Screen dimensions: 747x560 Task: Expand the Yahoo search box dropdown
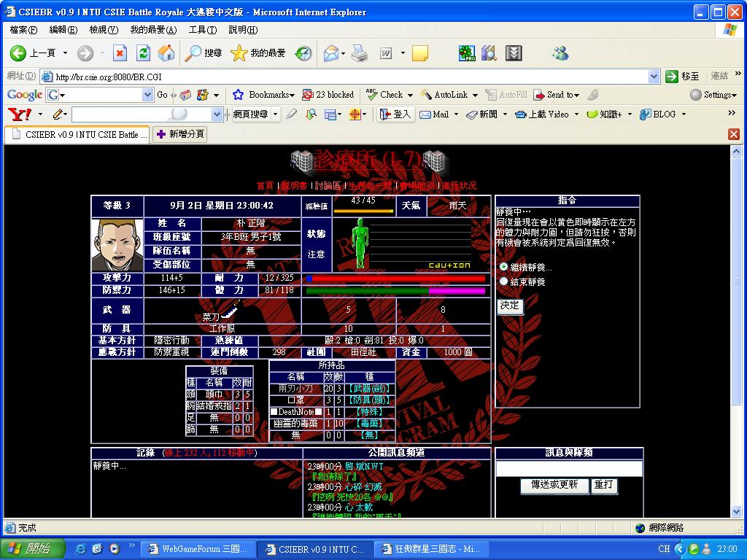[217, 114]
